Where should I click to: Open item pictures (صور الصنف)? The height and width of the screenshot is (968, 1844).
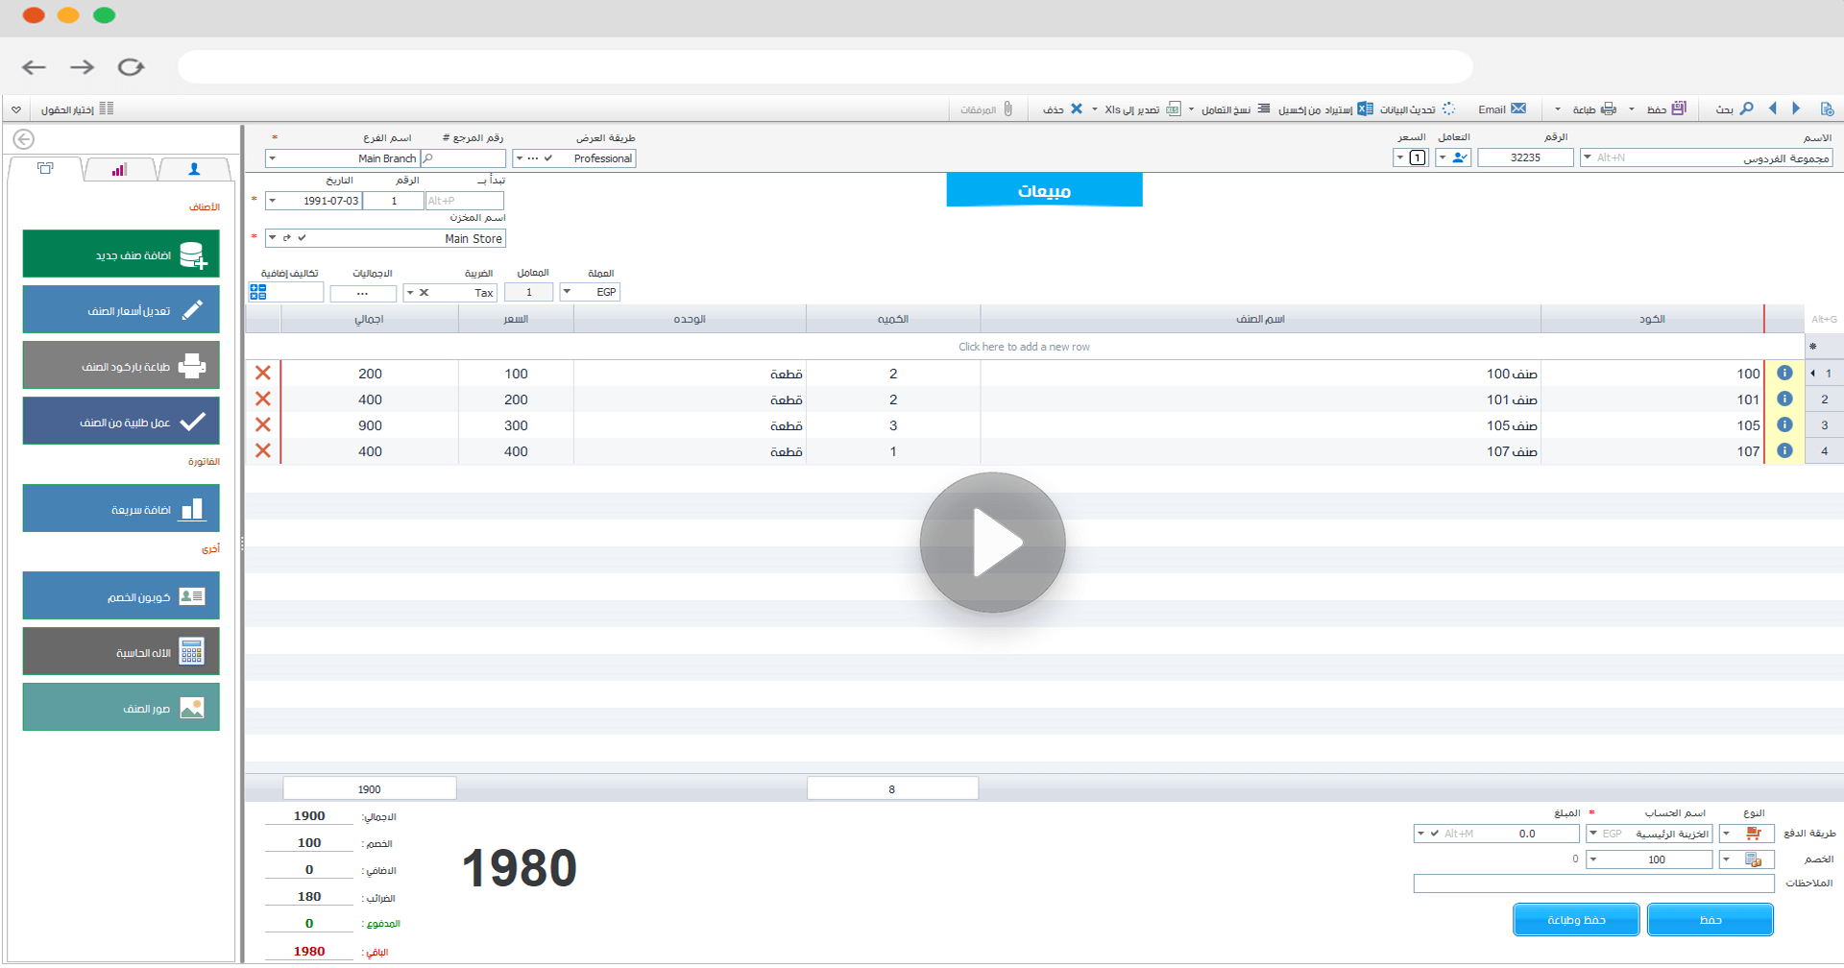pyautogui.click(x=121, y=707)
